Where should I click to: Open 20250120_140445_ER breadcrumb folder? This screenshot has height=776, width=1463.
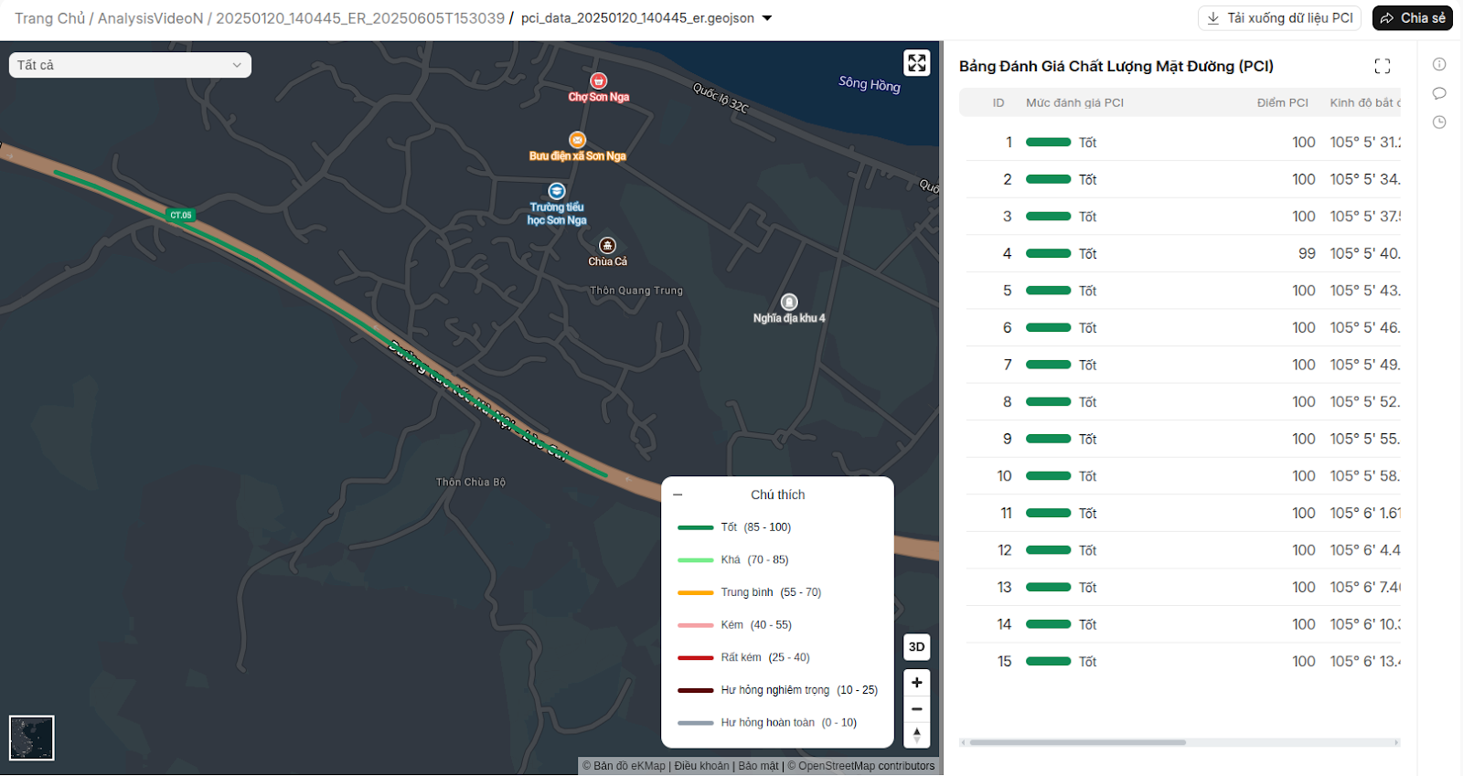(360, 18)
